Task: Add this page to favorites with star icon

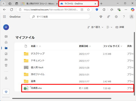Action: pyautogui.click(x=88, y=10)
